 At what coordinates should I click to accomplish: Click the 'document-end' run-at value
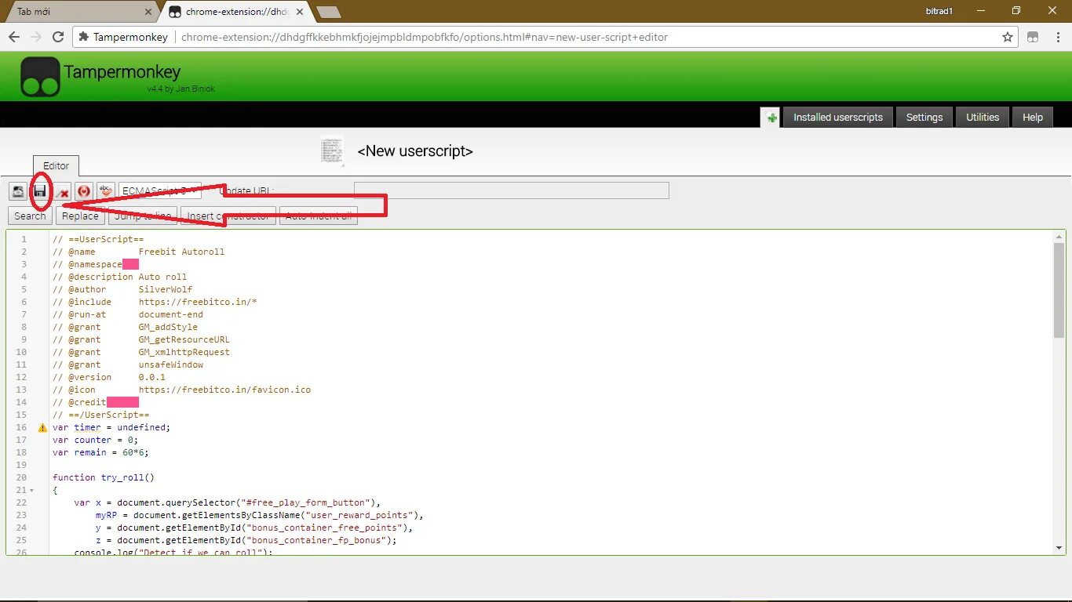click(x=171, y=314)
